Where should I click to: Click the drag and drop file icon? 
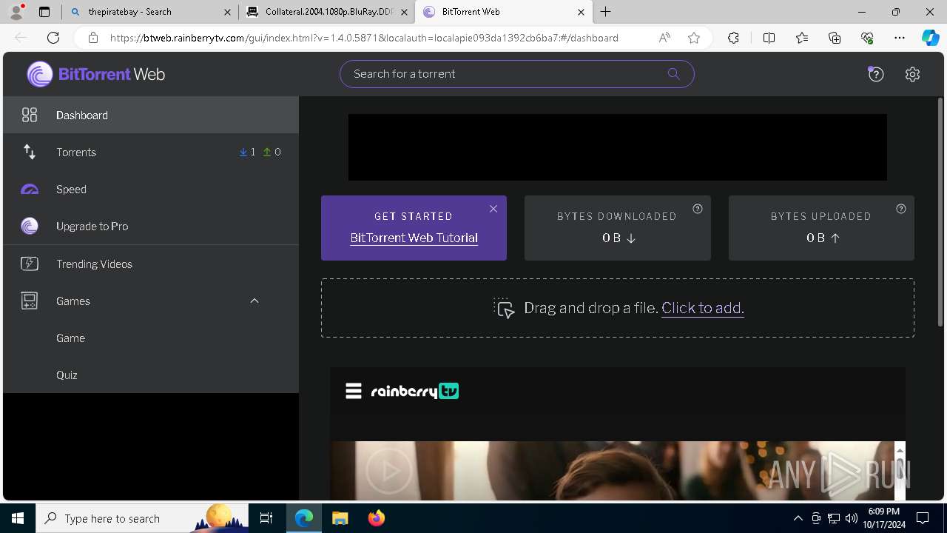tap(504, 308)
